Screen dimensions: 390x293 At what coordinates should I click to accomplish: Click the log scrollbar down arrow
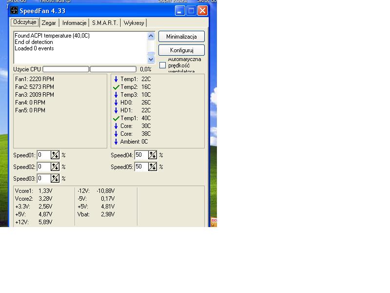151,59
